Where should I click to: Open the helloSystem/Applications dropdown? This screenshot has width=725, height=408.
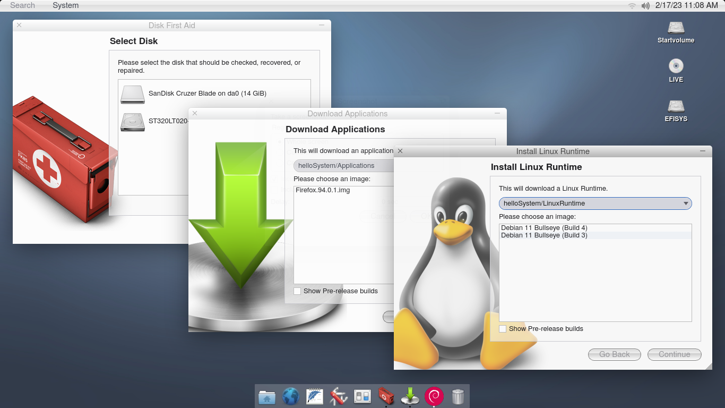pos(344,166)
